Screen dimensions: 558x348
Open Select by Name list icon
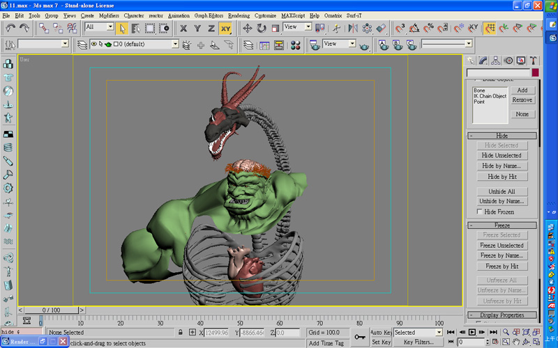tap(135, 29)
